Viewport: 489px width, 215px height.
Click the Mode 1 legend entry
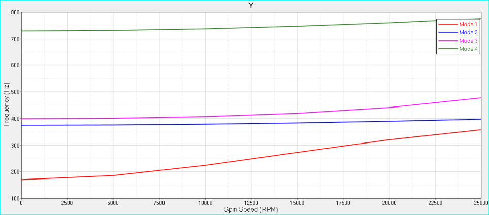click(468, 24)
